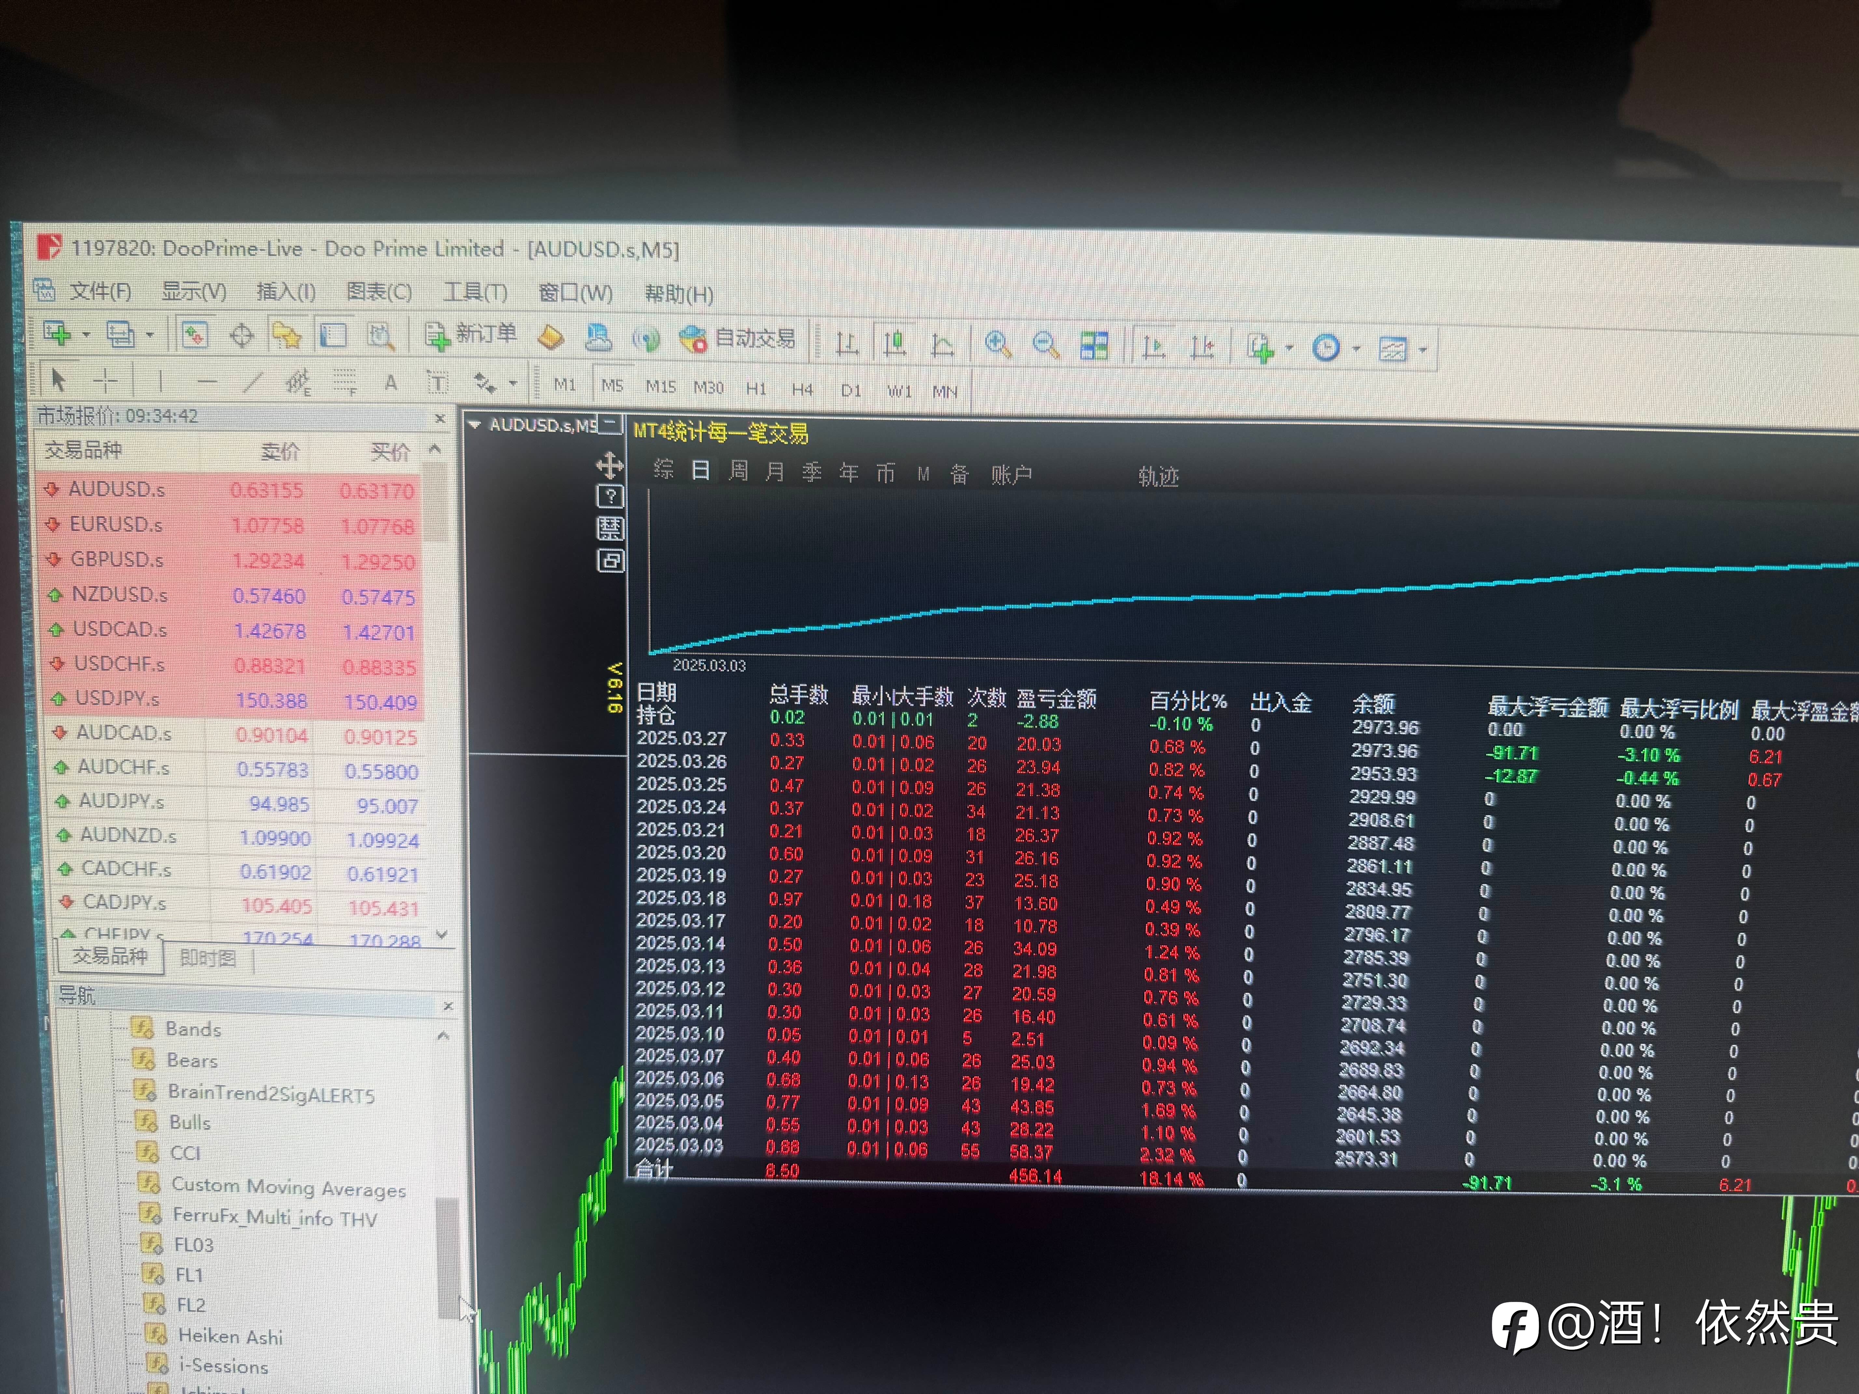Open the Strategy Tester magnifier icon
The image size is (1859, 1394).
[x=381, y=337]
